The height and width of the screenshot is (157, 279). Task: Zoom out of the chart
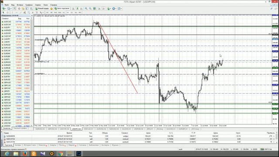coord(90,9)
